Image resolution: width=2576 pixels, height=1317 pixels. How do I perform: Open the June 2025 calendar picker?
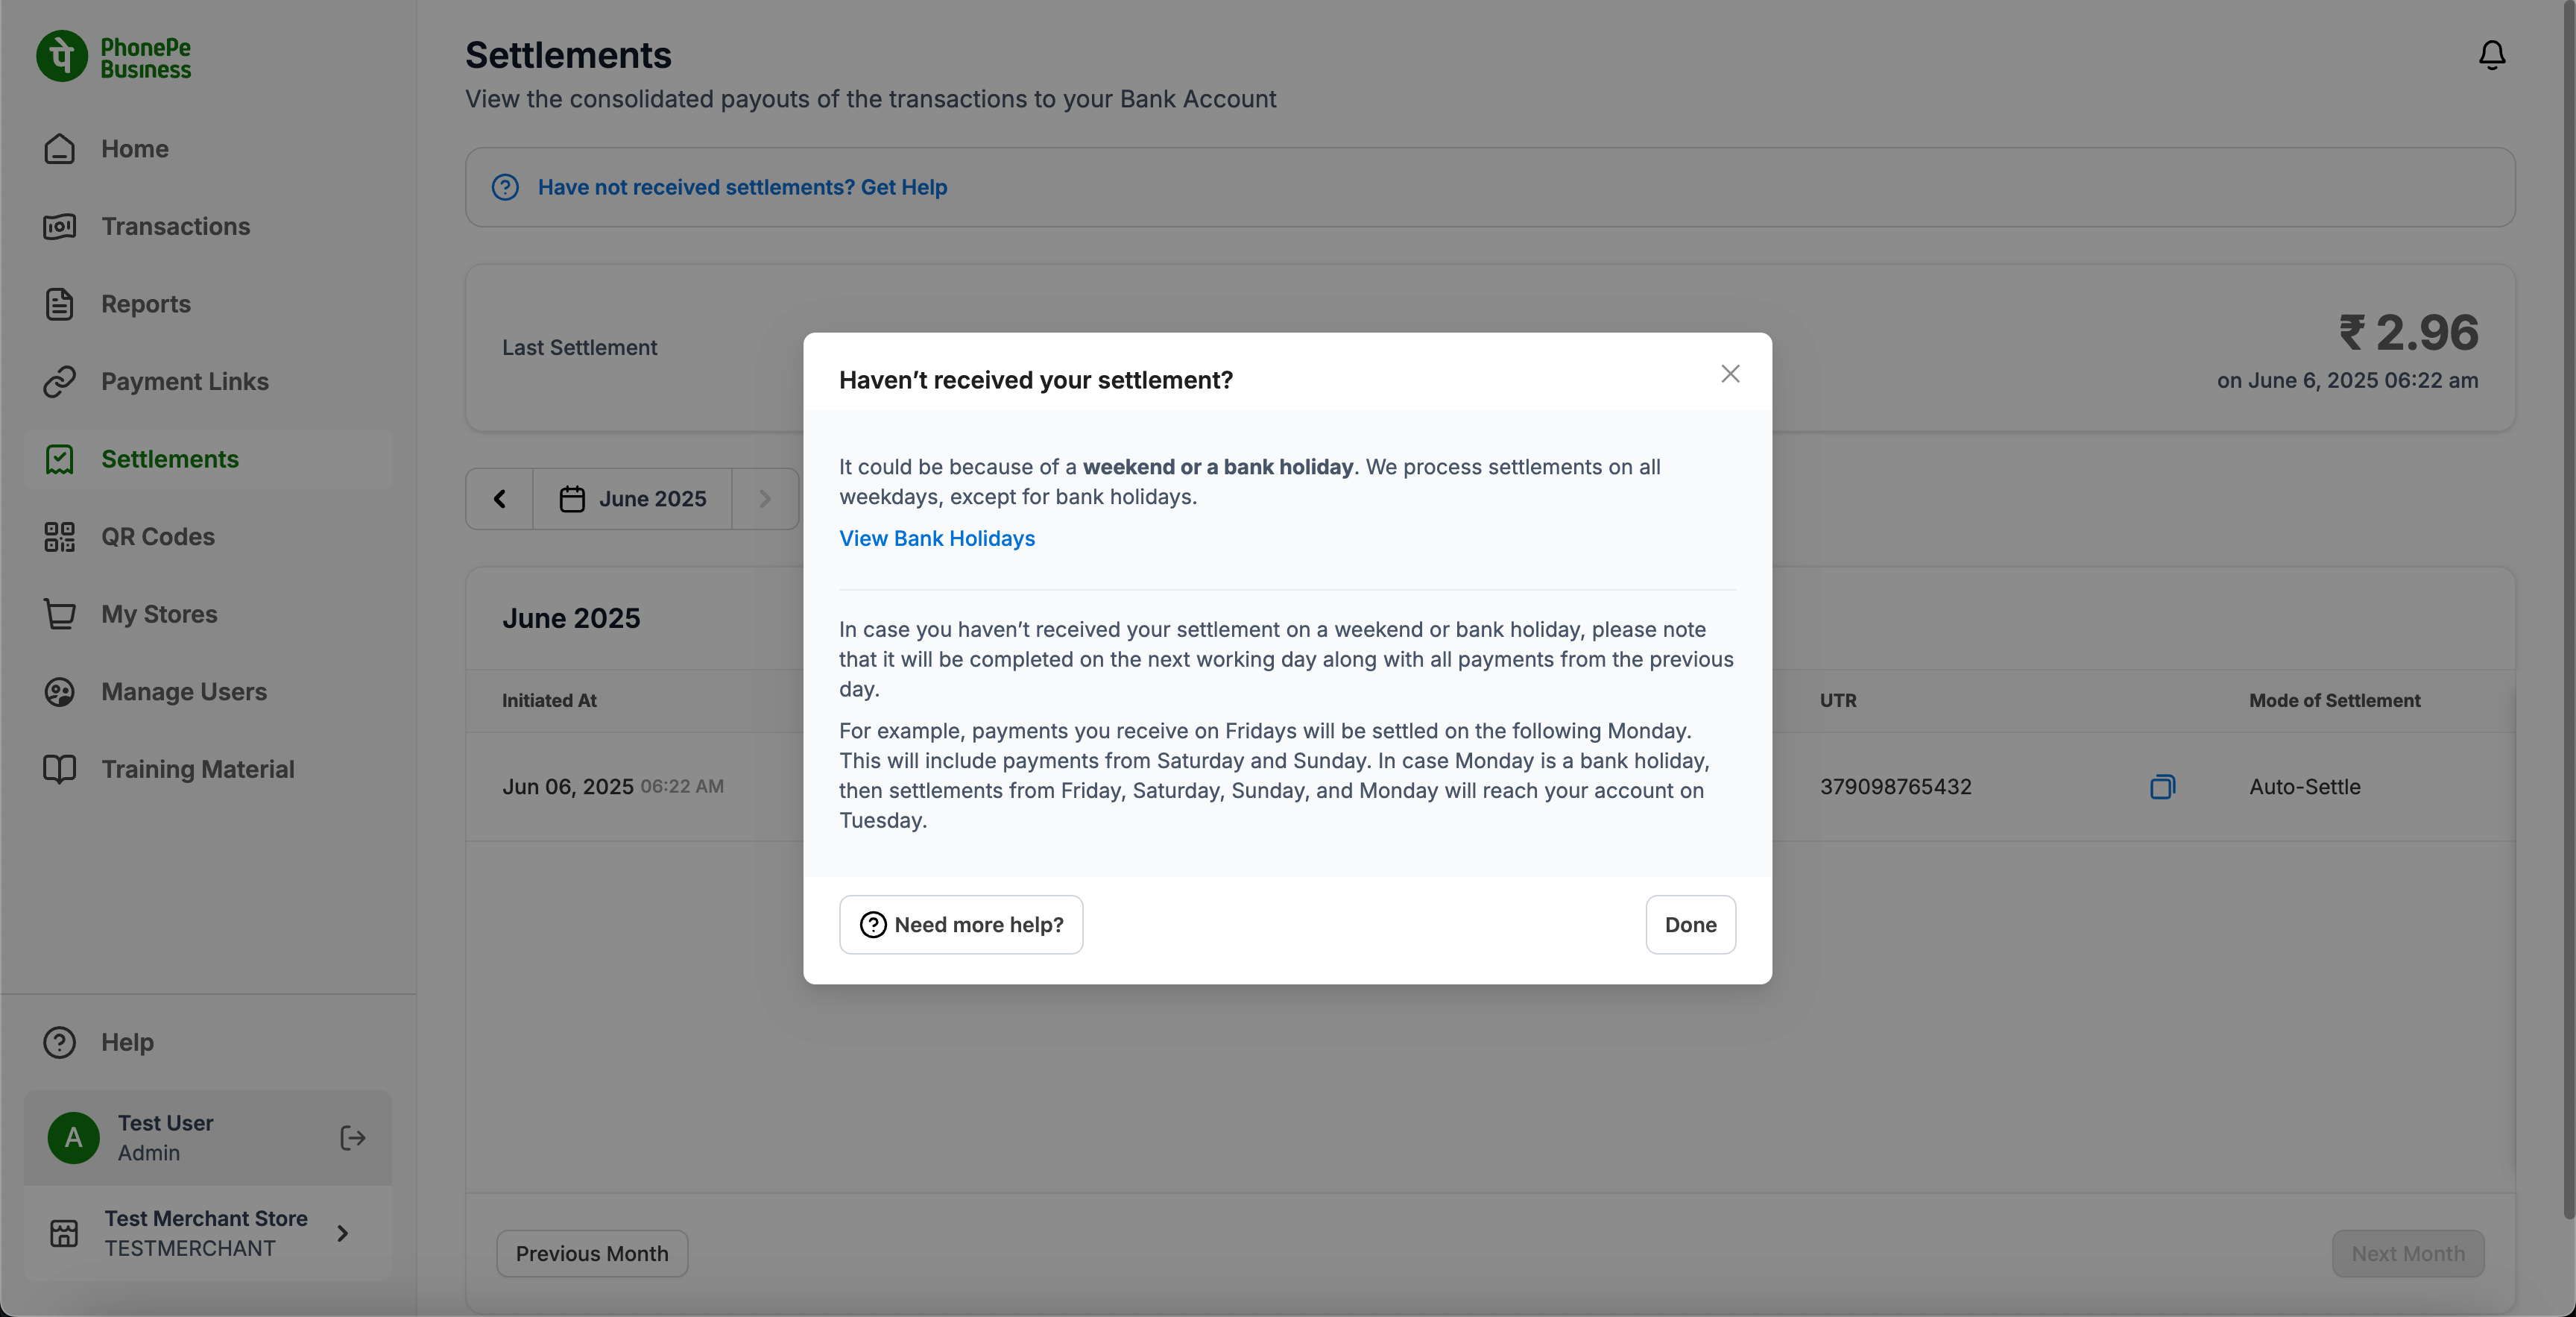coord(631,497)
